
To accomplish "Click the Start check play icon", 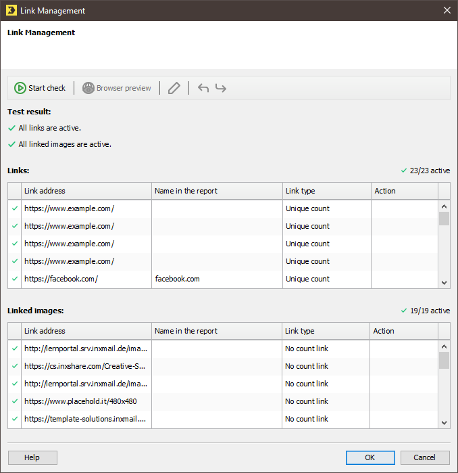I will click(x=20, y=88).
